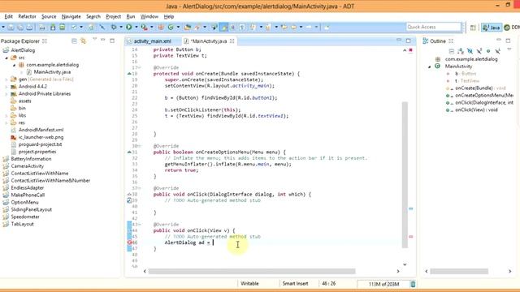Click the error marker on line 46
This screenshot has width=520, height=292.
click(x=130, y=243)
